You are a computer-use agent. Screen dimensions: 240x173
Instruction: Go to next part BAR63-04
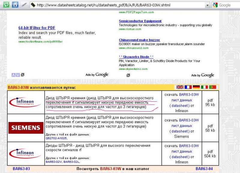point(204,169)
